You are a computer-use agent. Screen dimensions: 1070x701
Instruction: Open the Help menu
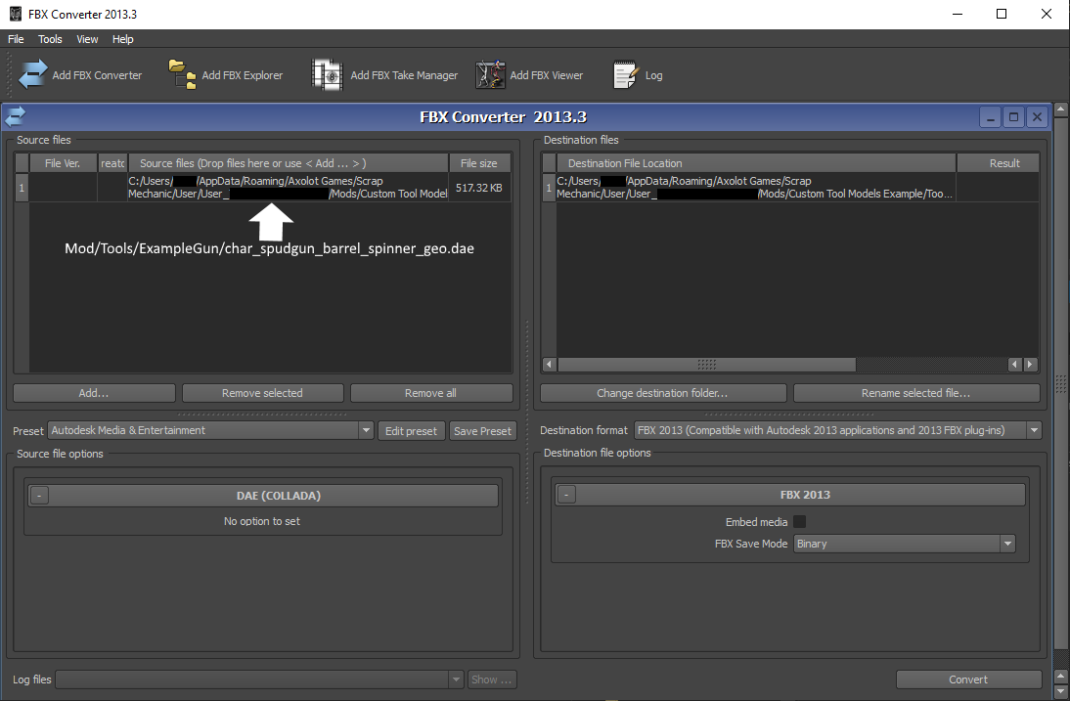[123, 39]
